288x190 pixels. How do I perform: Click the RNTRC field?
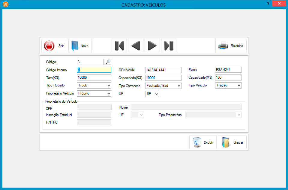tap(94, 122)
